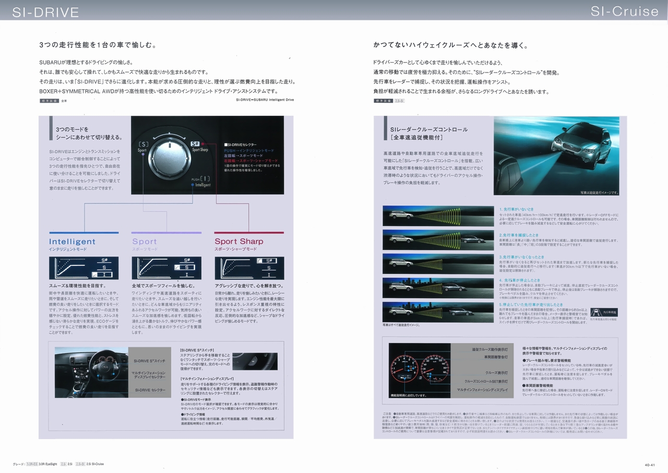
Task: Click the ●車間距離警報機能 heading
Action: [539, 385]
